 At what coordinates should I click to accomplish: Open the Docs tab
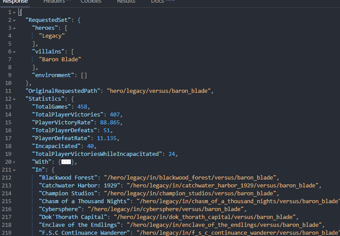click(157, 1)
